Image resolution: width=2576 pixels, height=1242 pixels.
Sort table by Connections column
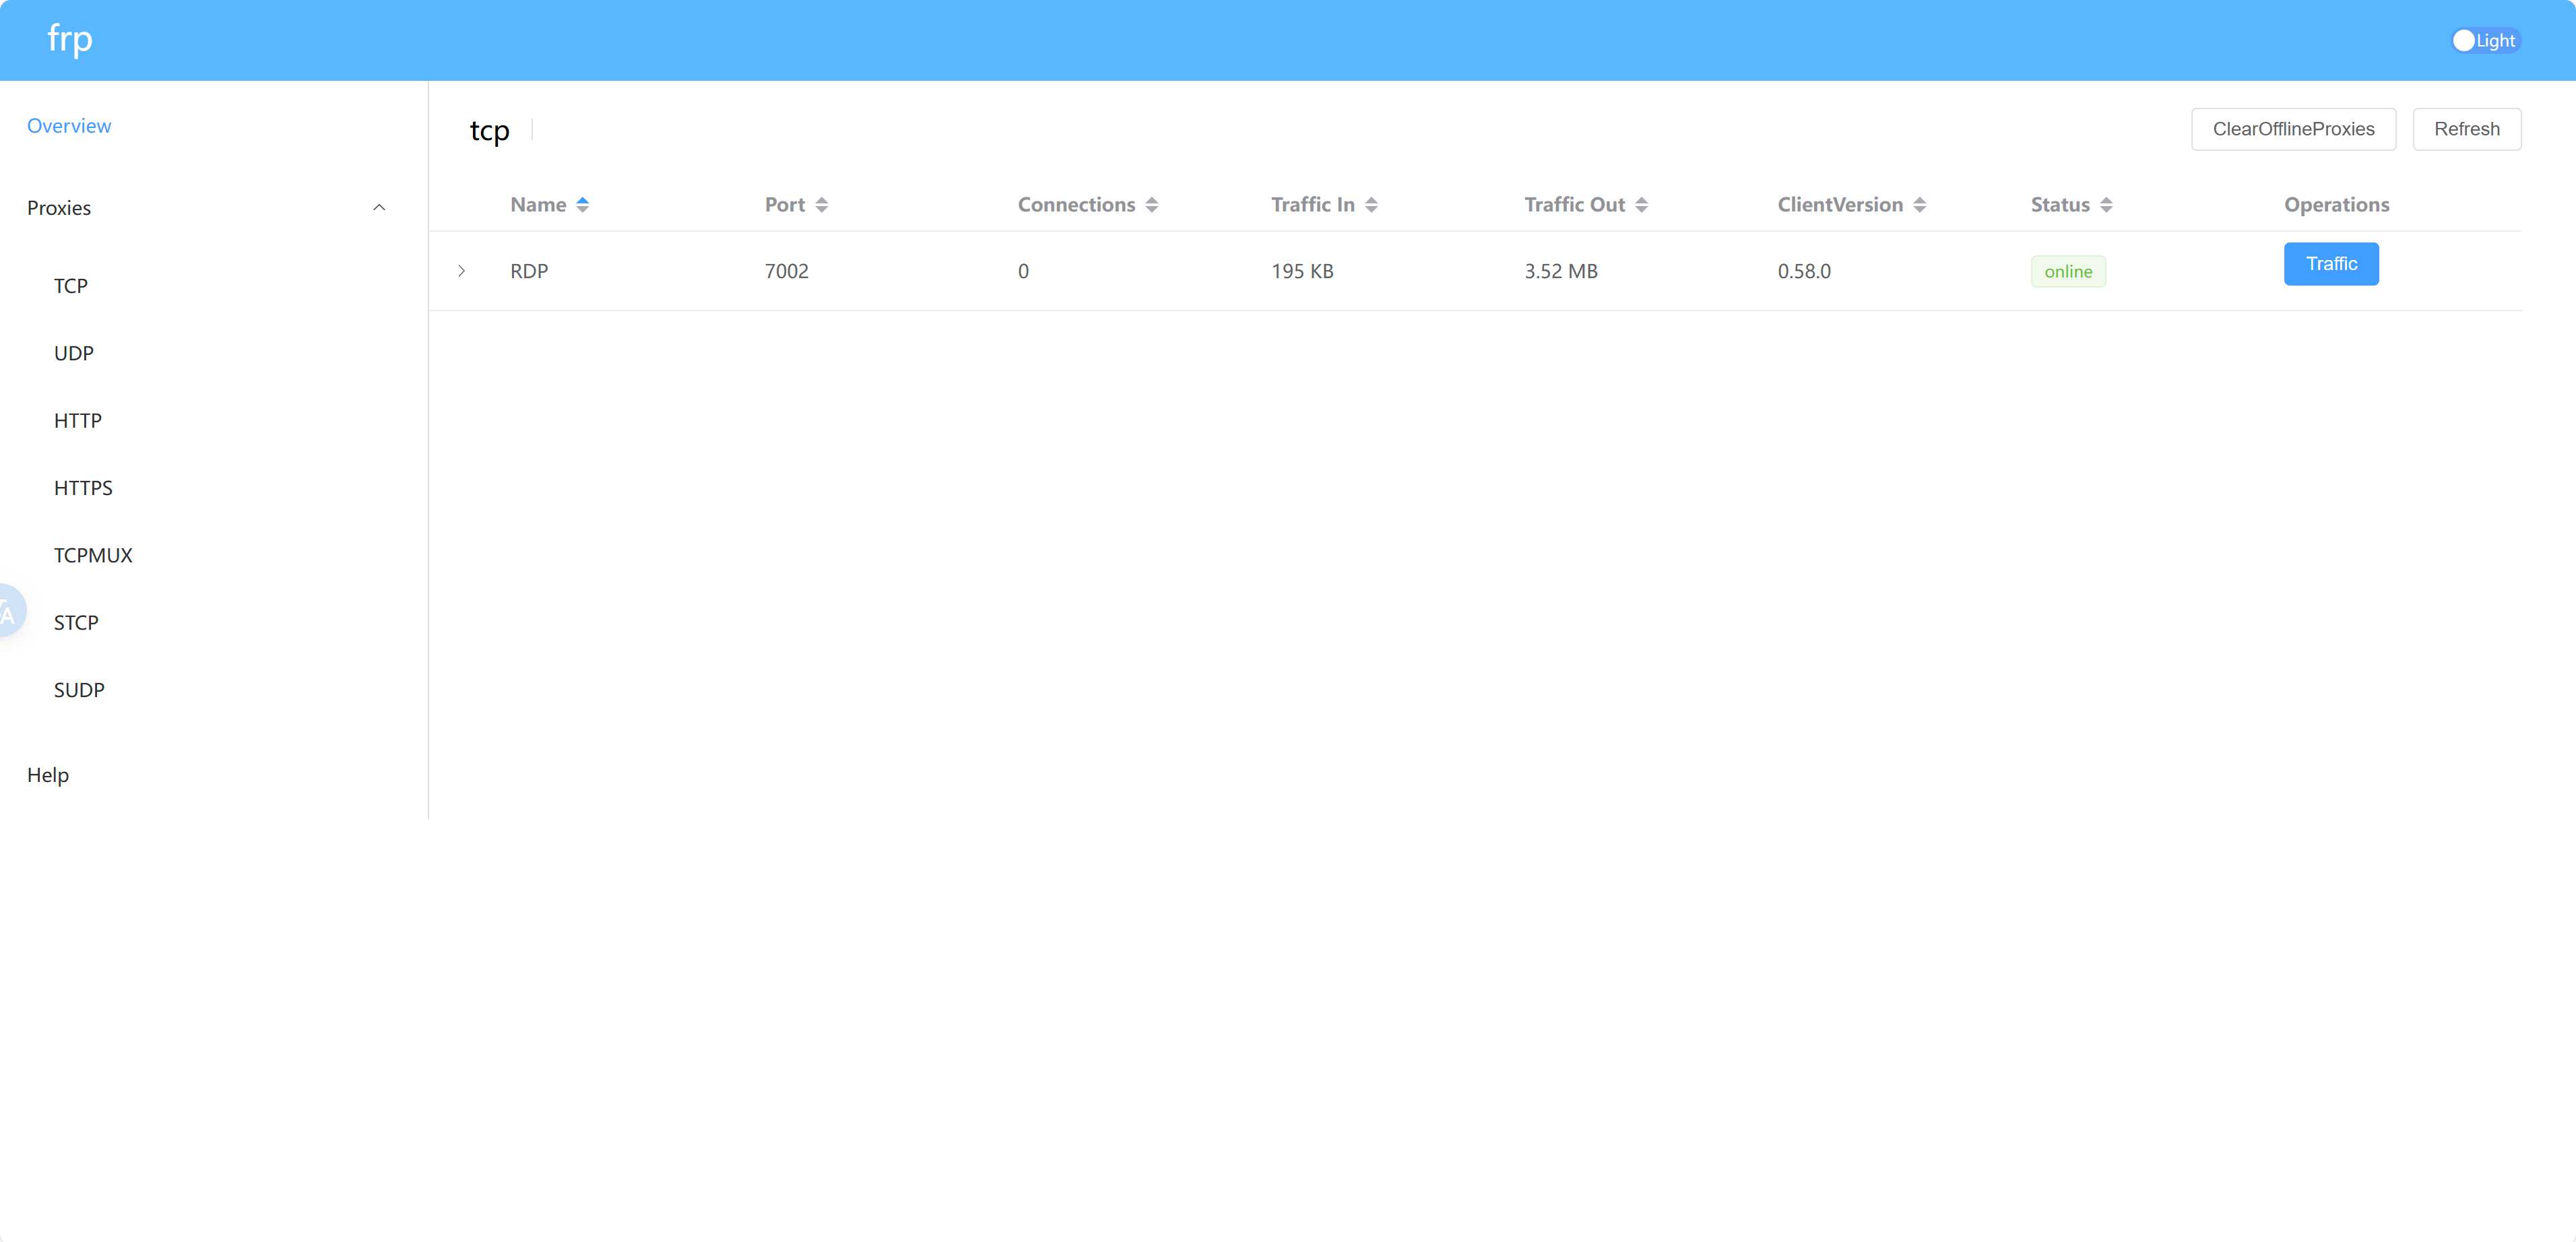click(x=1088, y=205)
